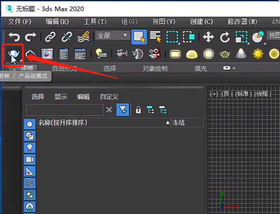The image size is (280, 214).
Task: Sort by 名称(按升序排序) column header
Action: 104,123
